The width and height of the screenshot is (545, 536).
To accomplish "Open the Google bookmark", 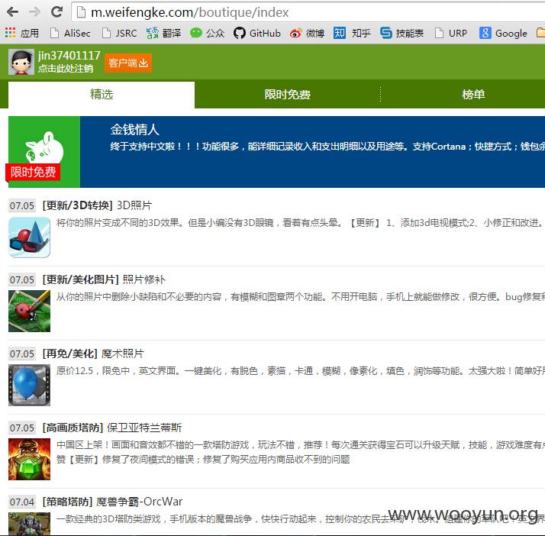I will coord(503,33).
